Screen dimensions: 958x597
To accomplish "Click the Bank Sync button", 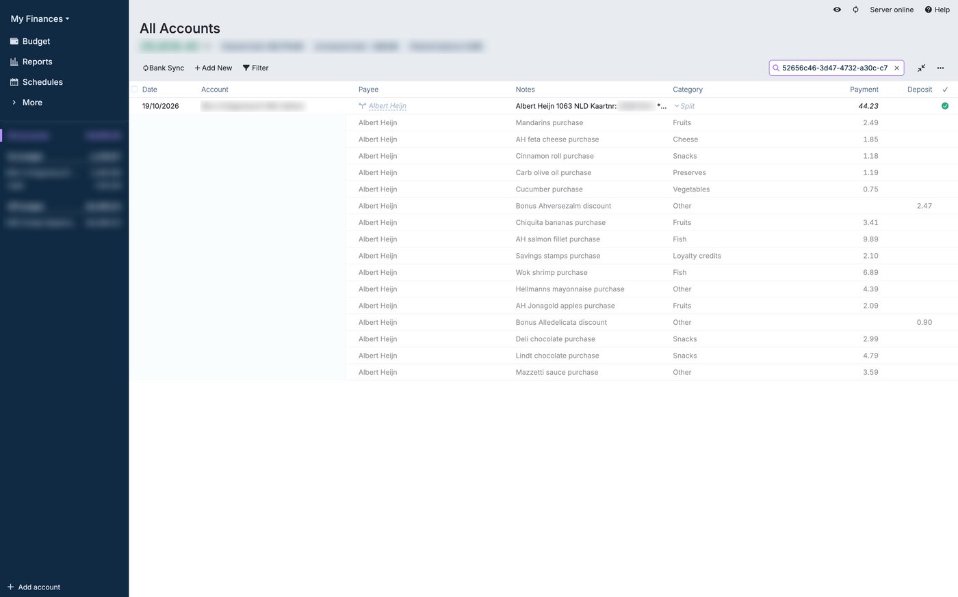I will tap(164, 68).
